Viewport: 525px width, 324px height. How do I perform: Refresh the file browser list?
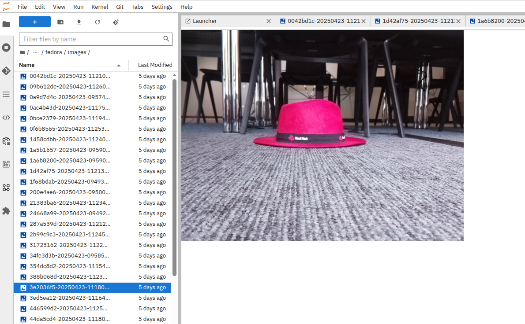click(x=97, y=22)
